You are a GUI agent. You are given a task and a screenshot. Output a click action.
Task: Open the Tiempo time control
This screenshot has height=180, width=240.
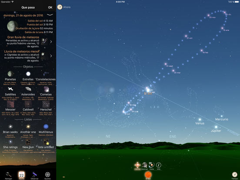tap(234, 175)
